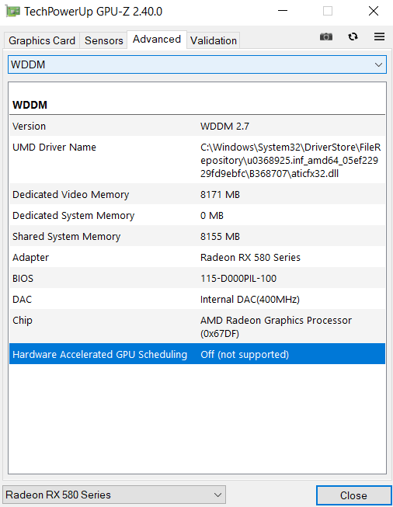Open the Sensors tab
This screenshot has height=507, width=393.
[x=103, y=40]
